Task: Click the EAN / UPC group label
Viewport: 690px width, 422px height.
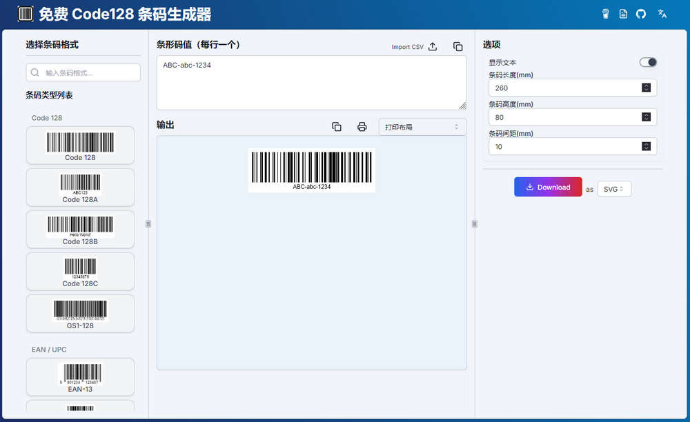Action: pyautogui.click(x=49, y=350)
